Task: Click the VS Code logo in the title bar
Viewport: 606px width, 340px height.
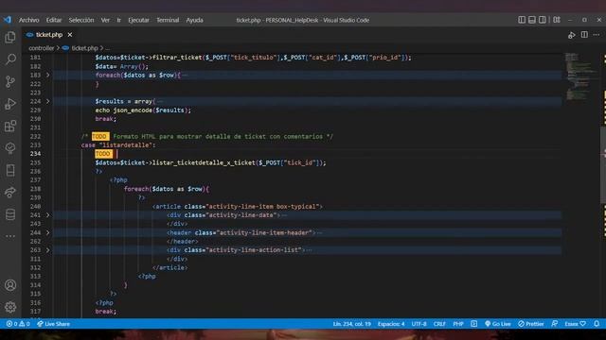Action: [x=8, y=20]
